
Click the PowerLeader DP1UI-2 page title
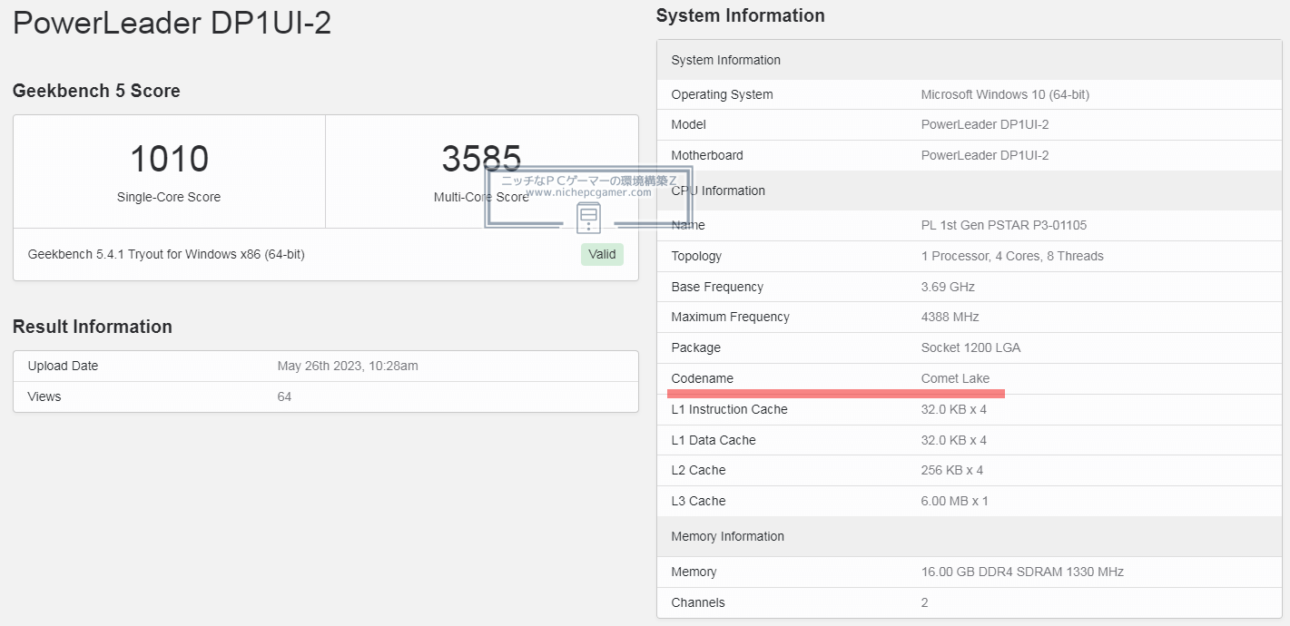172,24
